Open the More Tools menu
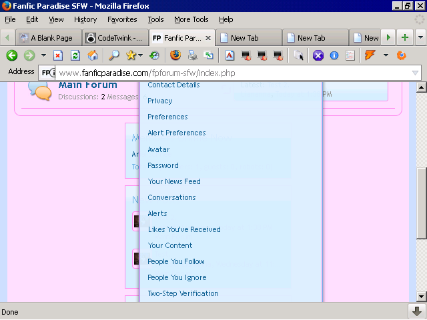Viewport: 427px width, 320px height. click(191, 19)
